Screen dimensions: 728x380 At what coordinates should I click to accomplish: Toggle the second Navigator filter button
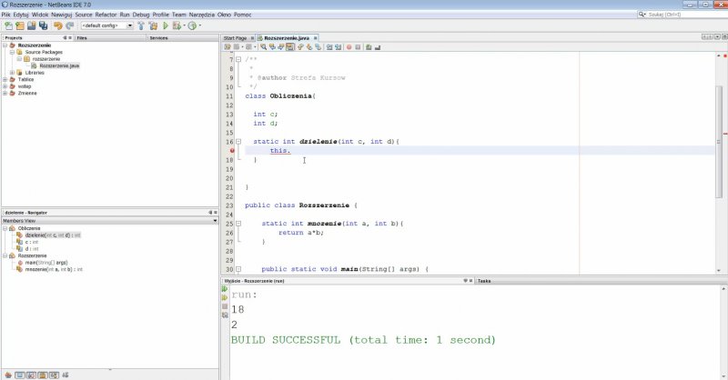18,374
